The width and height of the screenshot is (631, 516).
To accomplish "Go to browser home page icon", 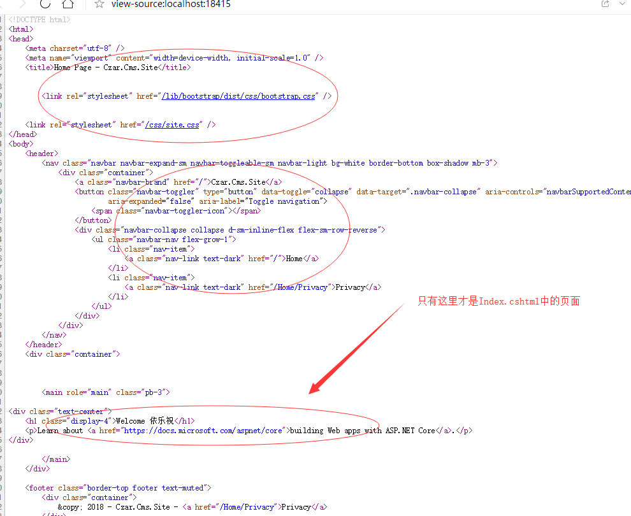I will (68, 4).
